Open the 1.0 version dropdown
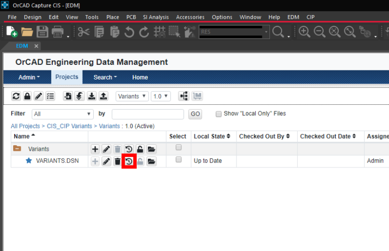This screenshot has height=251, width=389. pyautogui.click(x=161, y=96)
